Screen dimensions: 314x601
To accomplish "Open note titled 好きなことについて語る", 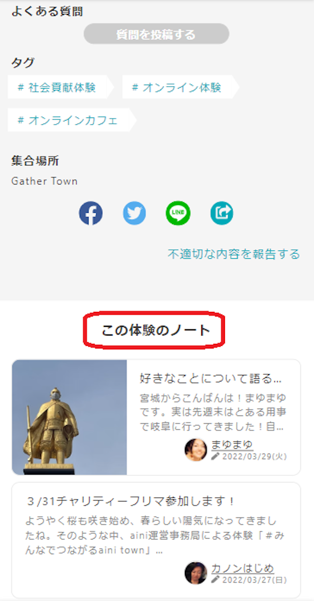I will (x=211, y=379).
